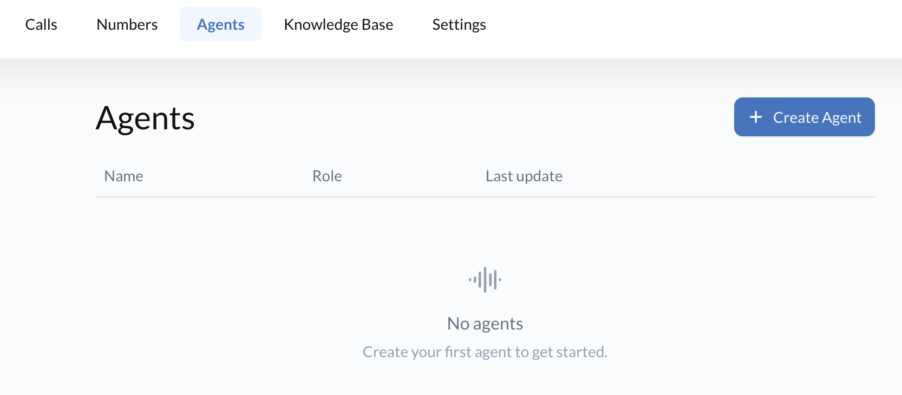
Task: Click the No agents message
Action: pyautogui.click(x=485, y=323)
